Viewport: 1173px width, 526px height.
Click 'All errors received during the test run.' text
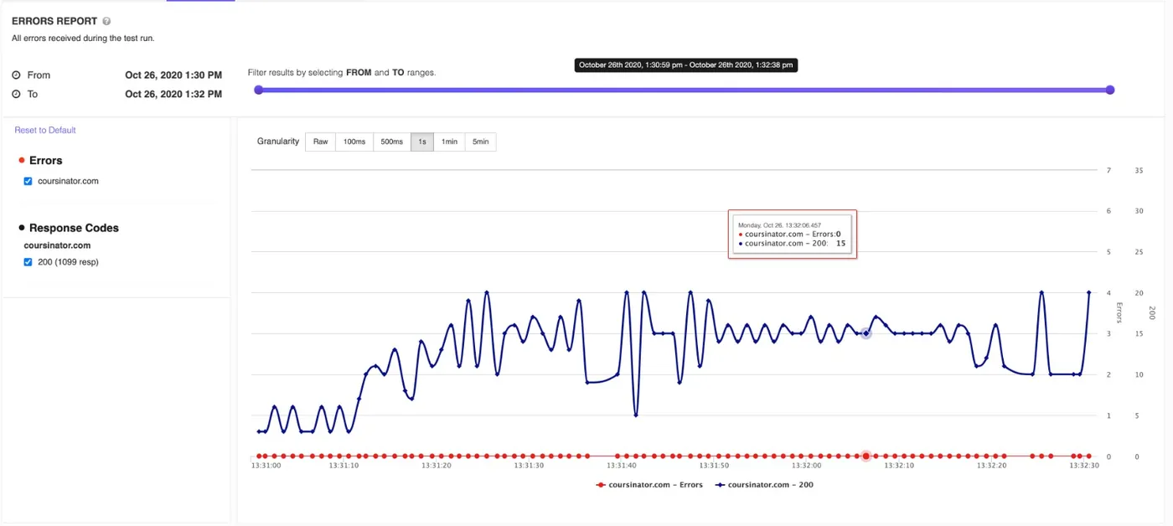pos(83,39)
